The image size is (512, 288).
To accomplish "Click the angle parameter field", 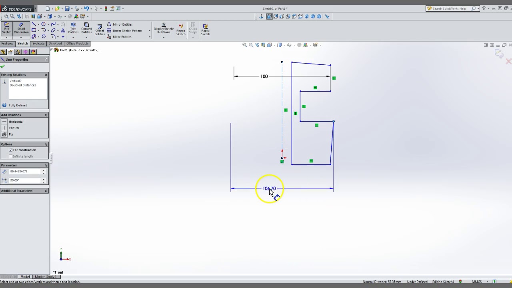I will coord(24,180).
